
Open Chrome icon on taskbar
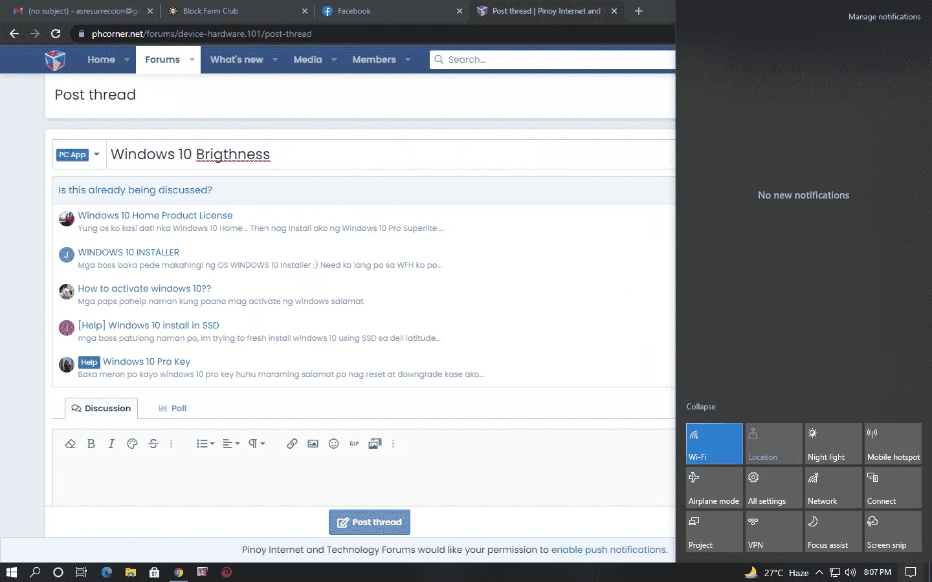[x=179, y=572]
